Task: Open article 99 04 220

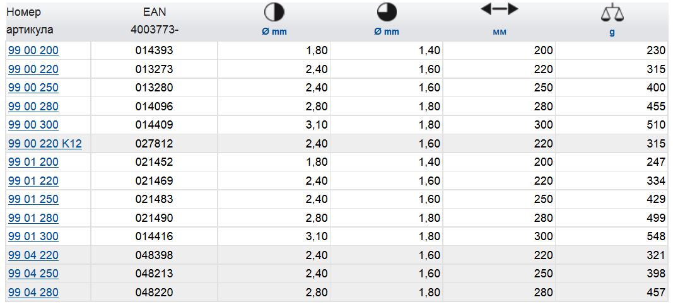Action: pos(33,255)
